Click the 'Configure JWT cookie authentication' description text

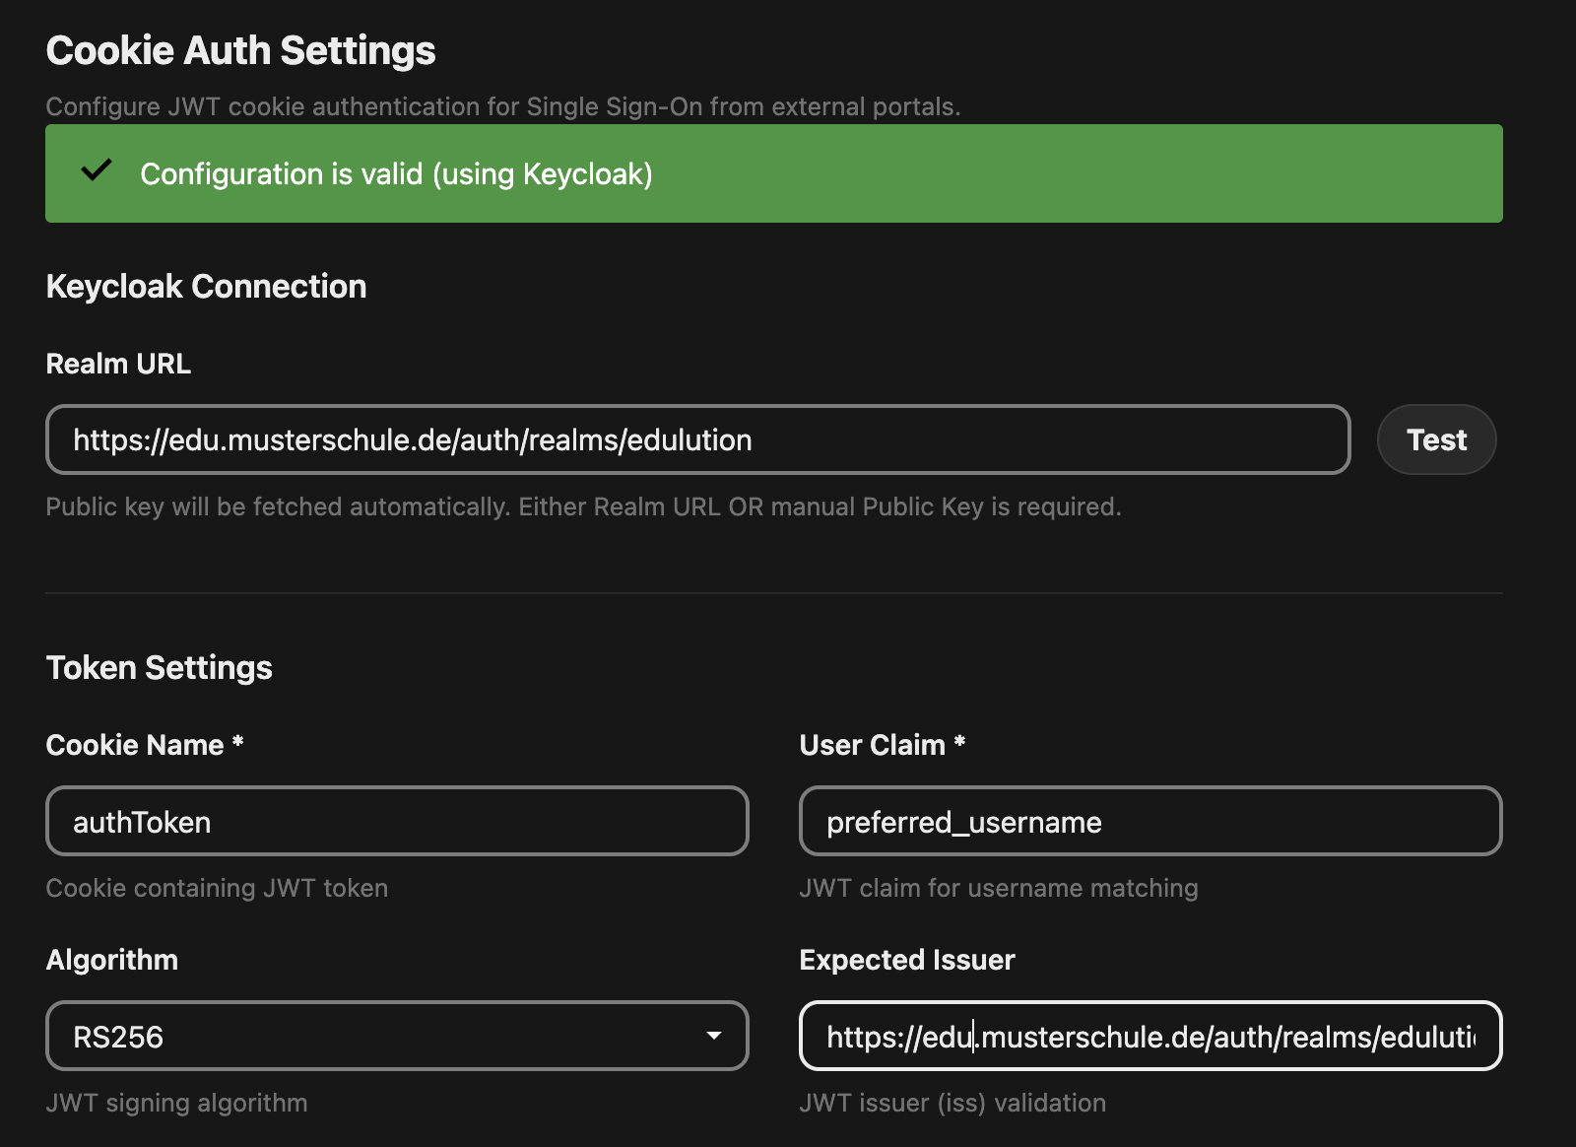click(503, 106)
